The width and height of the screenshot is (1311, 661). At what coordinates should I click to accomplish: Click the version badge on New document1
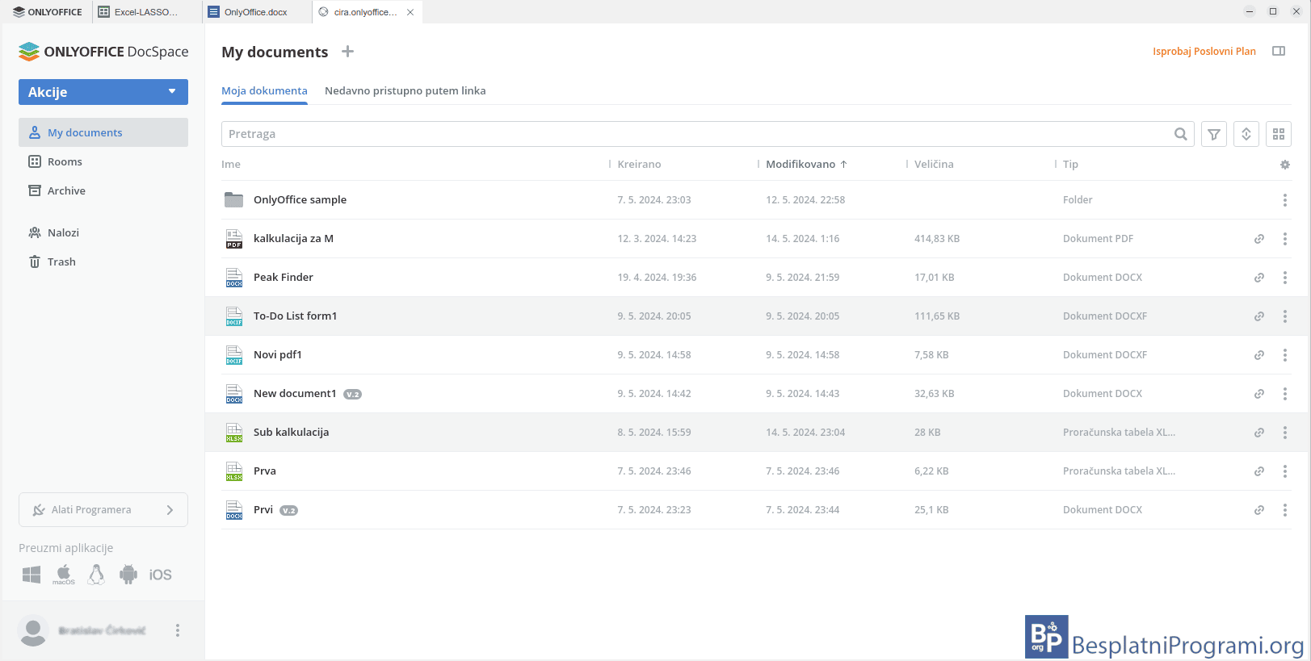[x=352, y=395]
